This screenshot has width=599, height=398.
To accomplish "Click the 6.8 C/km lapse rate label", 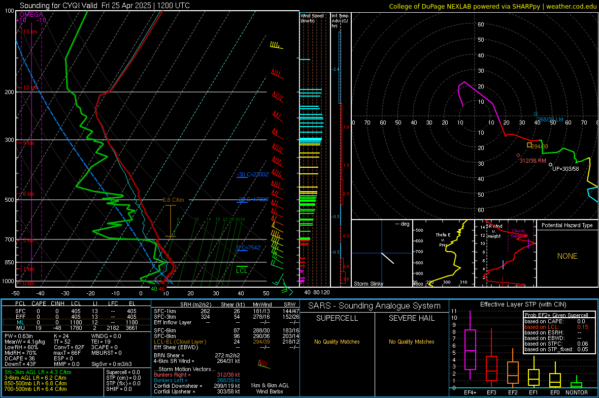I will [x=173, y=200].
